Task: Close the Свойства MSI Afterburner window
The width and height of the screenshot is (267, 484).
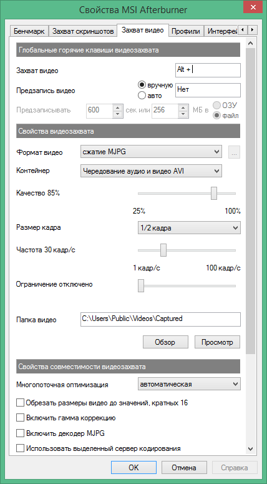Action: point(253,7)
